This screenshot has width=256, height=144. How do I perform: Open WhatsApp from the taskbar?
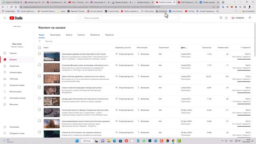144,141
